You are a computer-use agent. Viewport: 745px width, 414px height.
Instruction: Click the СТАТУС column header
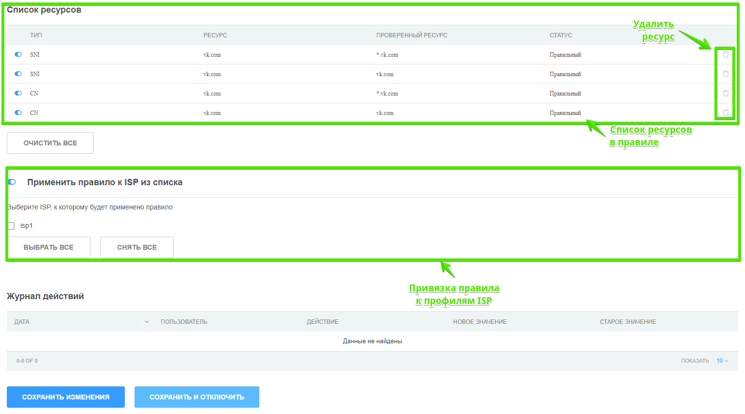pyautogui.click(x=560, y=35)
